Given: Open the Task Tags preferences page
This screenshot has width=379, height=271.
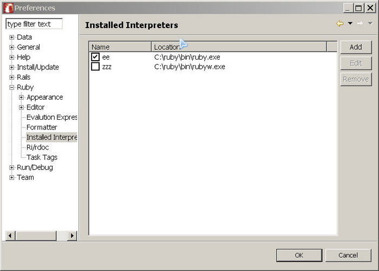Looking at the screenshot, I should tap(42, 158).
